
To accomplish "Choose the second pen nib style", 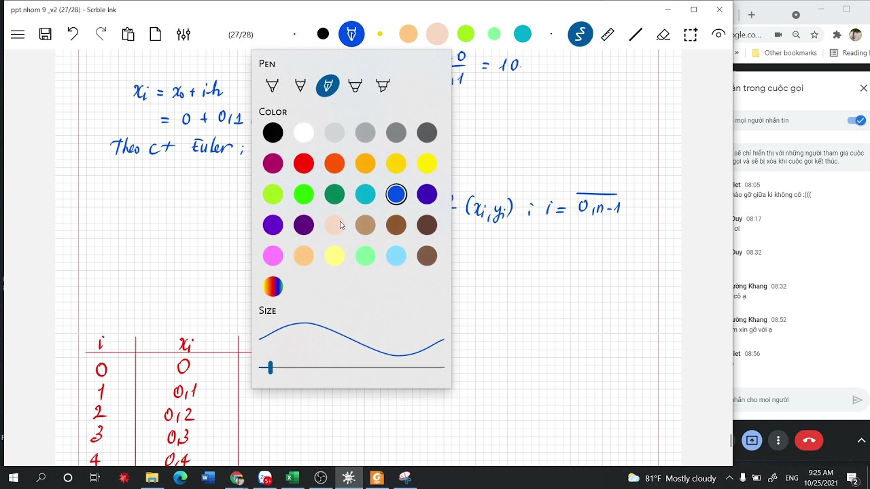I will coord(300,86).
